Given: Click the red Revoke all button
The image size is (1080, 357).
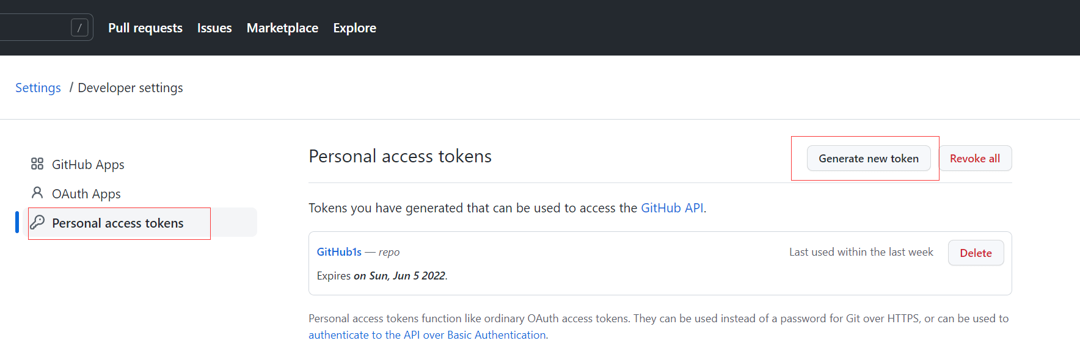Looking at the screenshot, I should 975,159.
